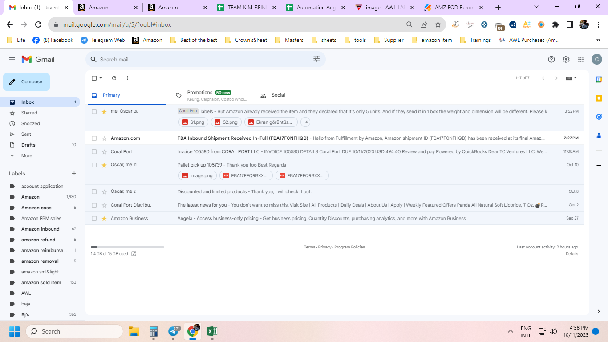
Task: Star the Coral Port invoice email
Action: 104,151
